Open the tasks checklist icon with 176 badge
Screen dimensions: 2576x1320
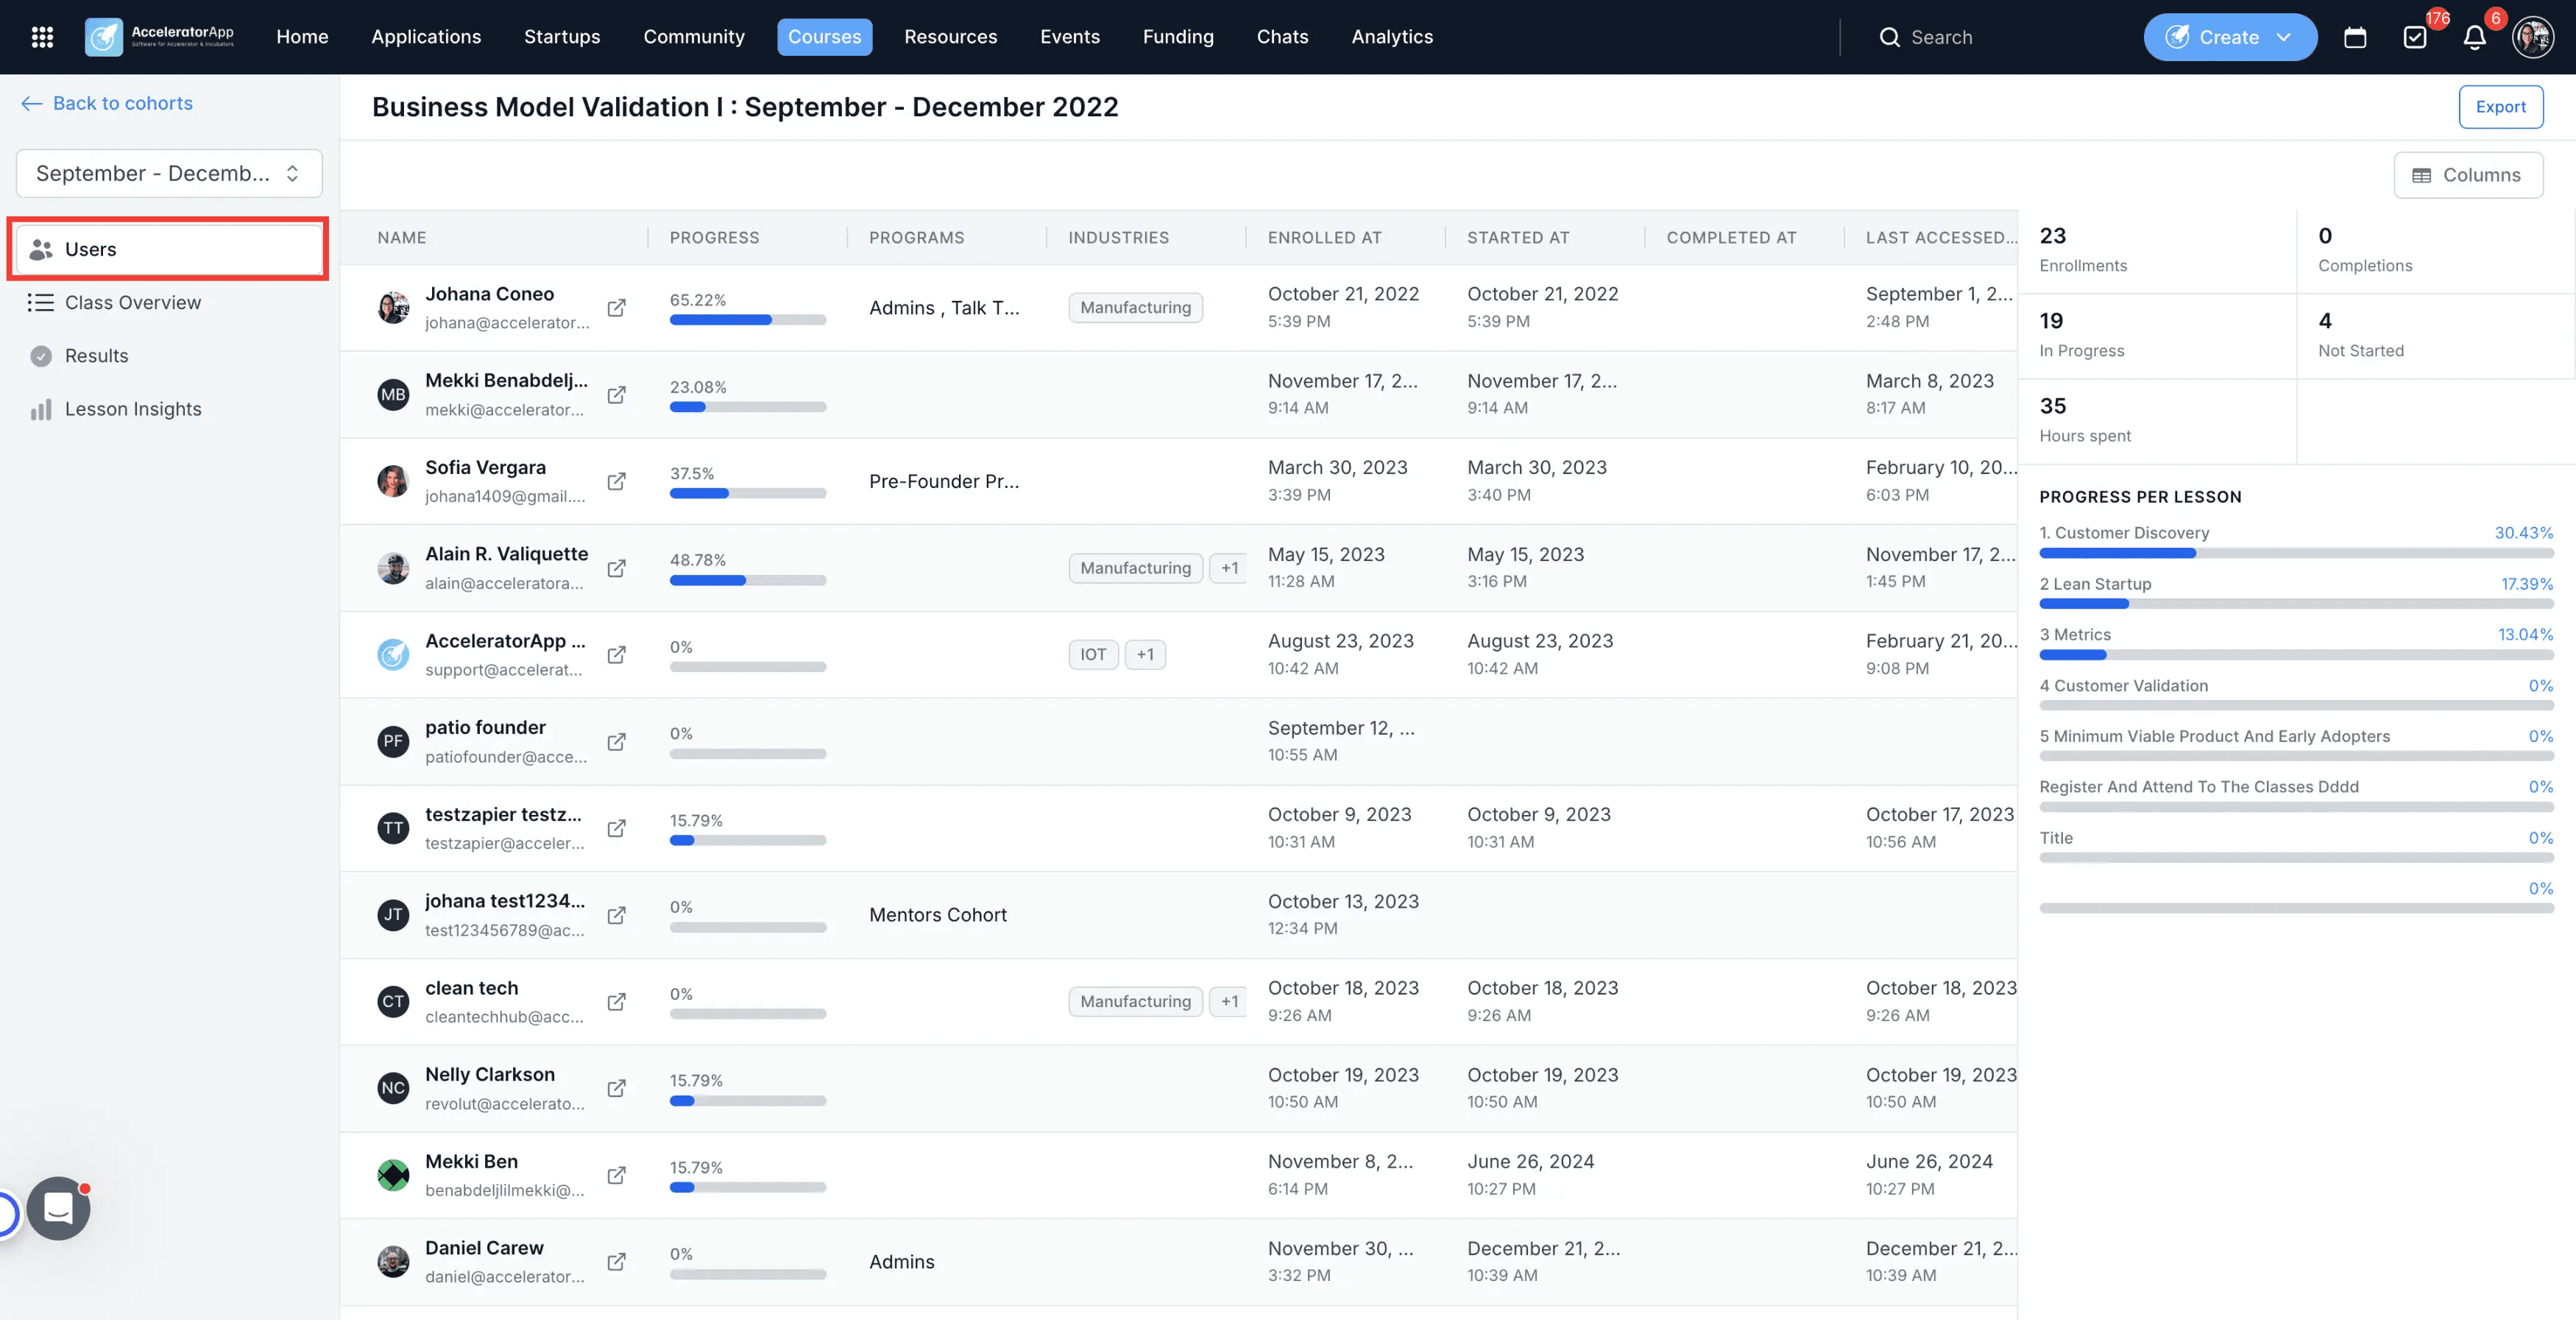pos(2415,37)
